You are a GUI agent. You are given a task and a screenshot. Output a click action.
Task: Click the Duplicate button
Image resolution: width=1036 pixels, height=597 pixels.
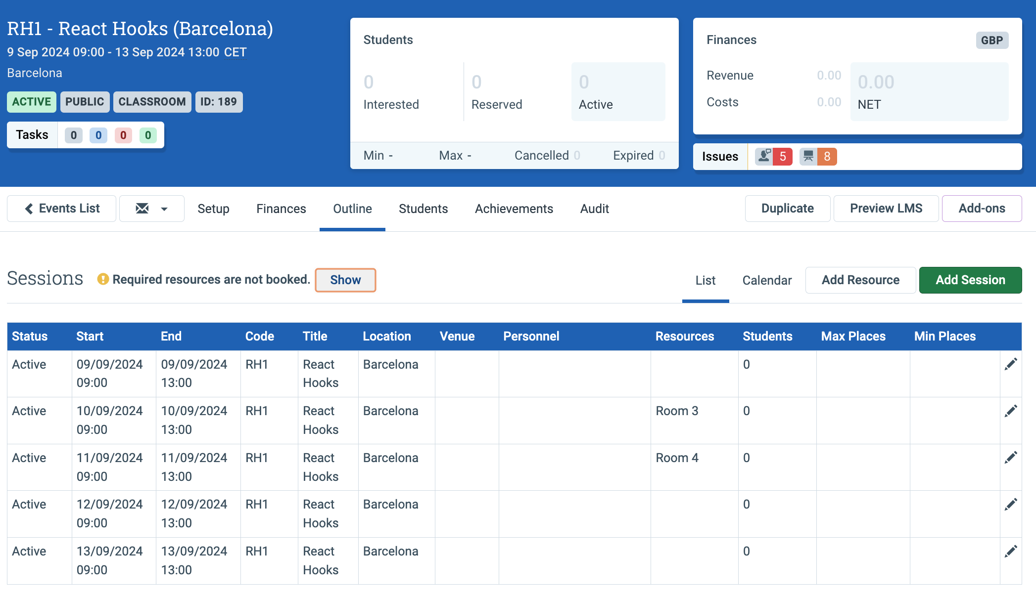tap(788, 209)
